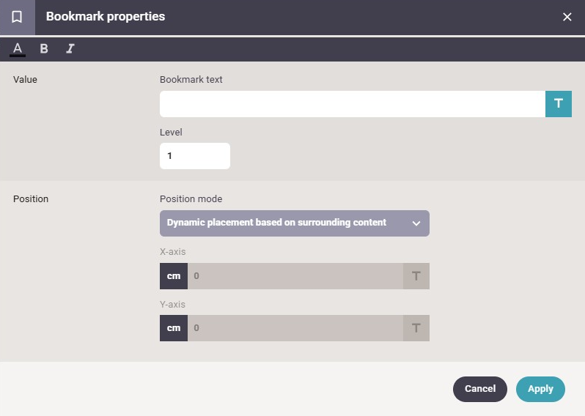The width and height of the screenshot is (585, 416).
Task: Click the T icon in the X-axis row
Action: [416, 276]
